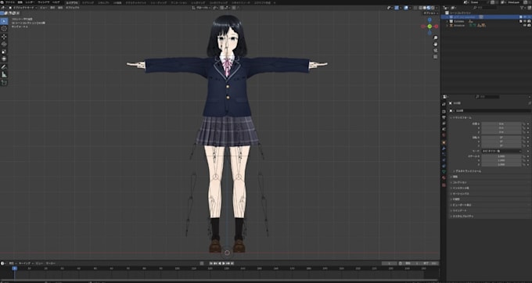This screenshot has height=283, width=532.
Task: Toggle camera view button in viewport
Action: click(x=436, y=50)
